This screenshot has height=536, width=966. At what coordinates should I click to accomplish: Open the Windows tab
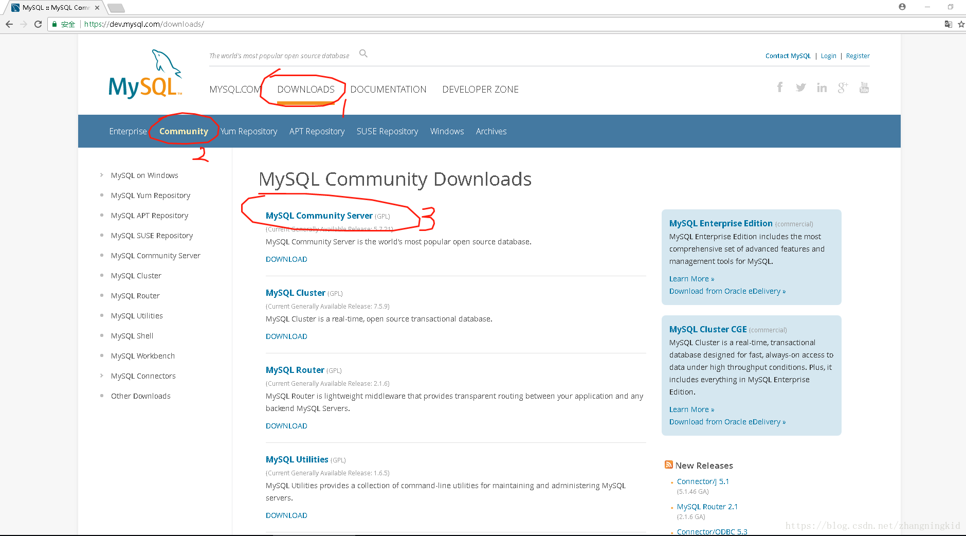click(x=447, y=131)
